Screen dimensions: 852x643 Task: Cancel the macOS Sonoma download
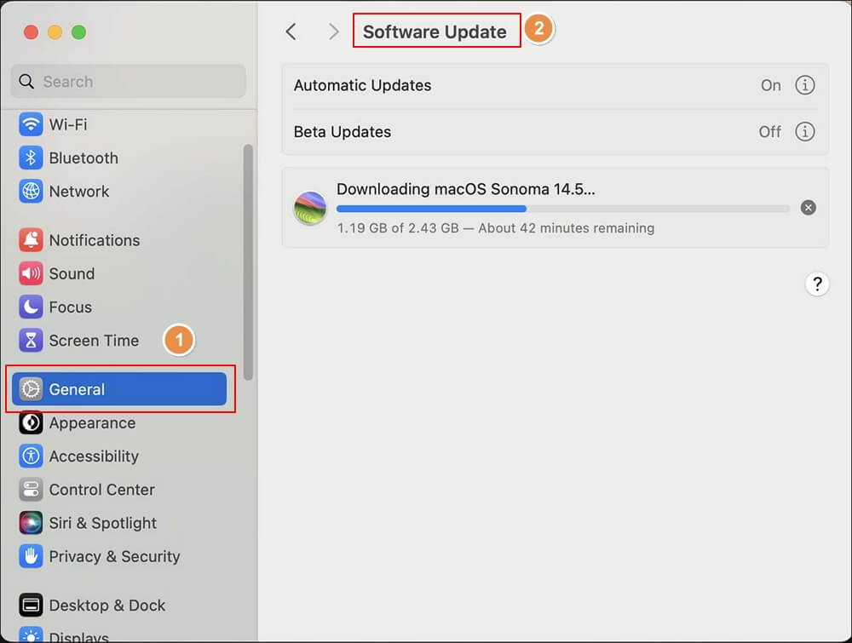pos(808,208)
